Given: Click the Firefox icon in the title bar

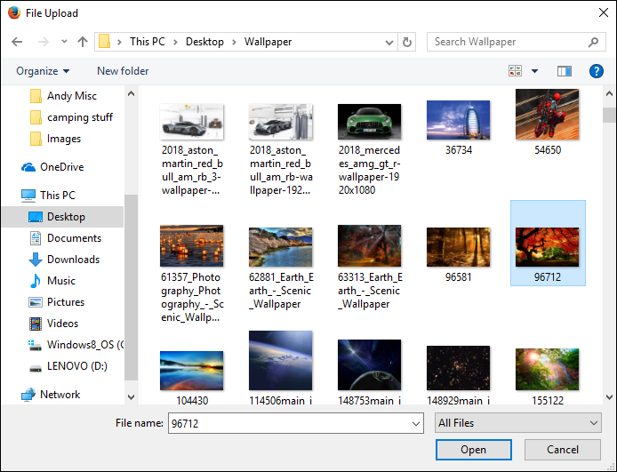Looking at the screenshot, I should (14, 12).
